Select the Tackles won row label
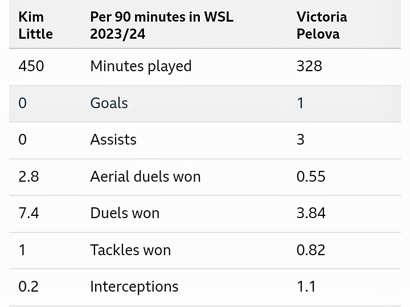This screenshot has height=307, width=410. click(130, 250)
